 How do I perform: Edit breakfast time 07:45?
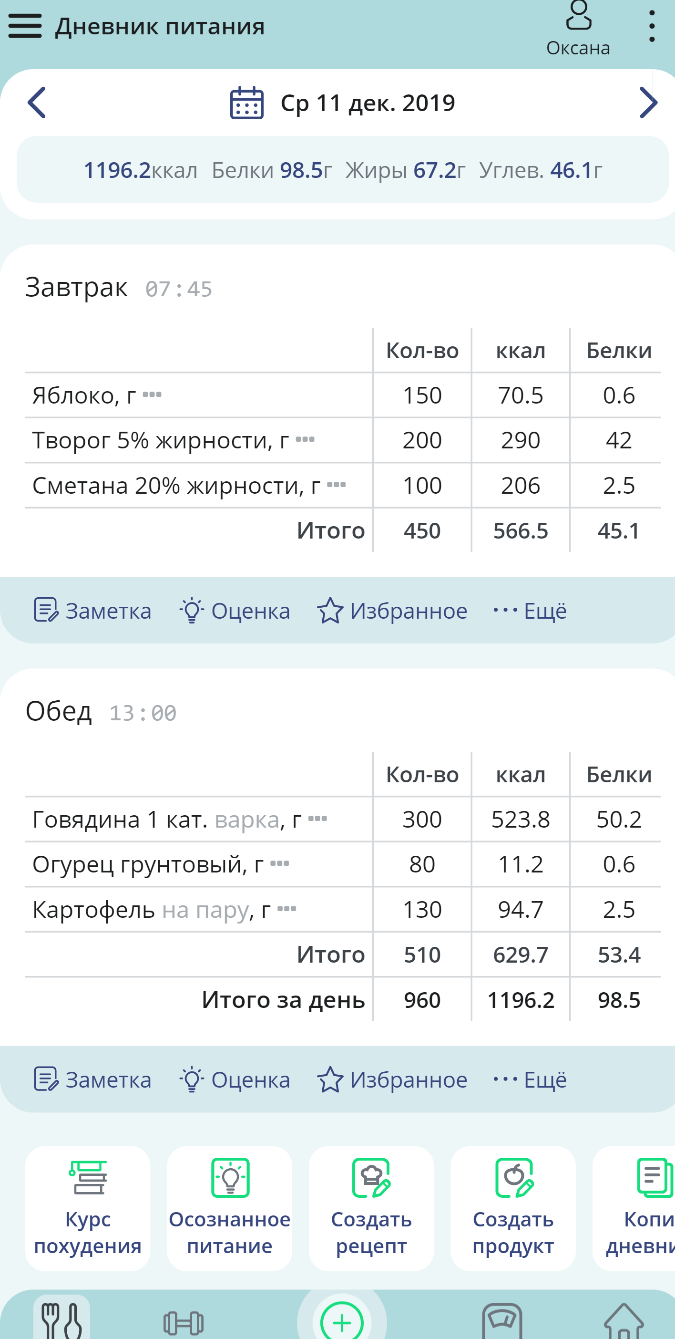click(x=179, y=289)
